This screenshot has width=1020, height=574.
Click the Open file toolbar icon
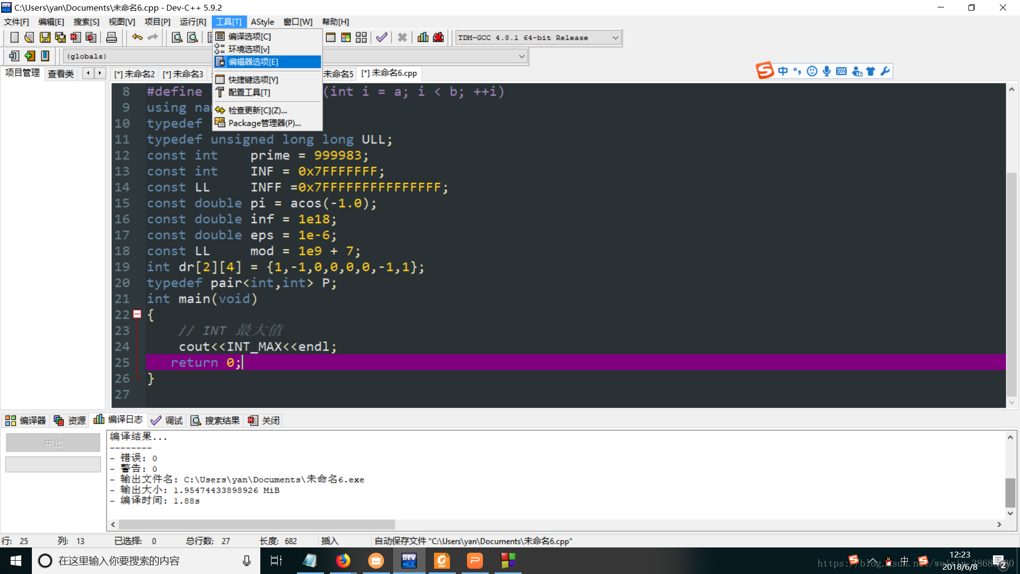pos(29,37)
